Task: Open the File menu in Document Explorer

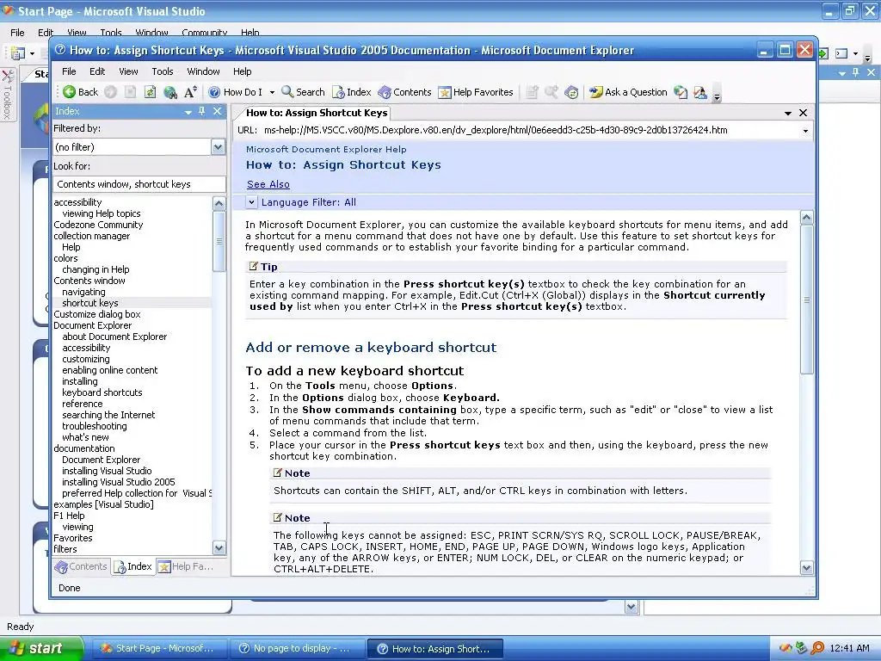Action: [69, 71]
